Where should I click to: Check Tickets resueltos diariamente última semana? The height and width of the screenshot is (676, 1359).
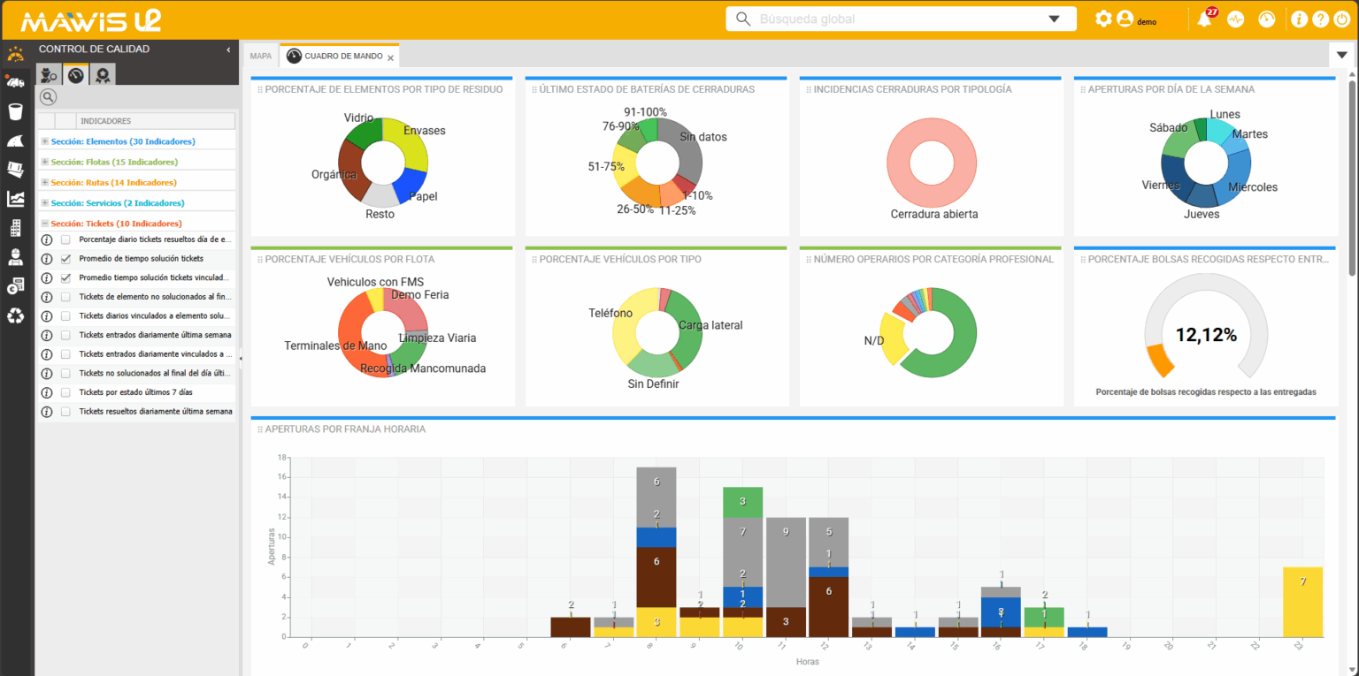[x=64, y=410]
